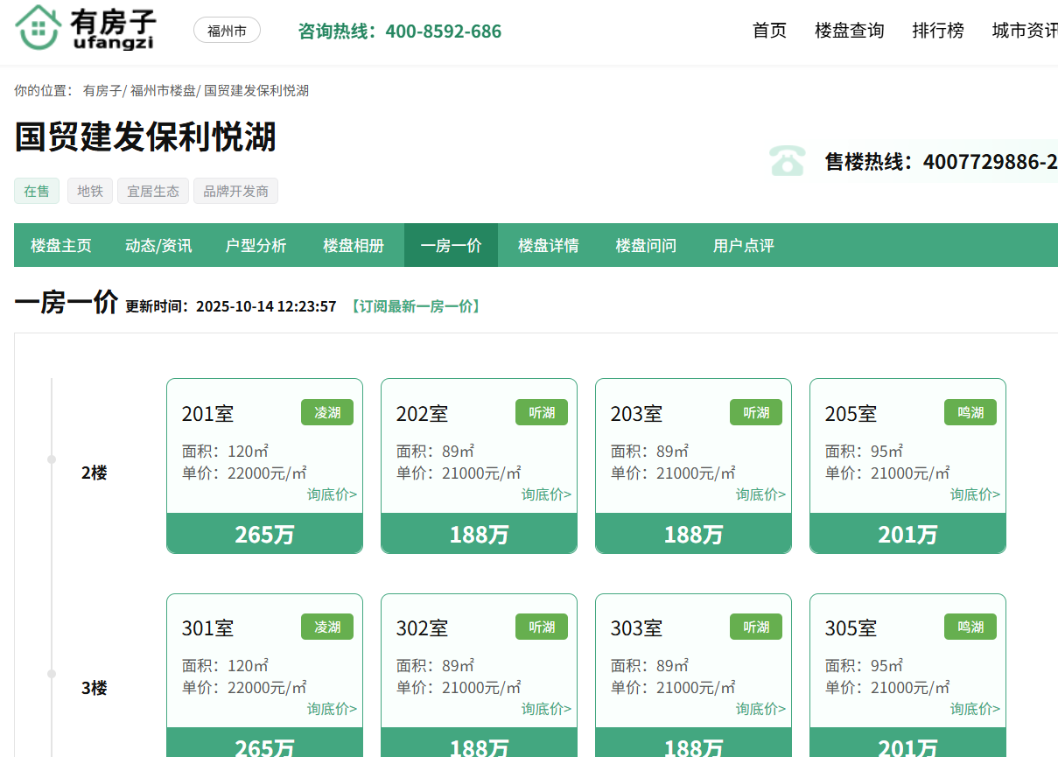Click the 凌湖 tag on room 301
The width and height of the screenshot is (1058, 757).
(327, 627)
